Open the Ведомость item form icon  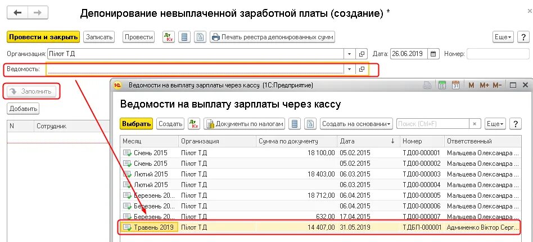point(362,69)
